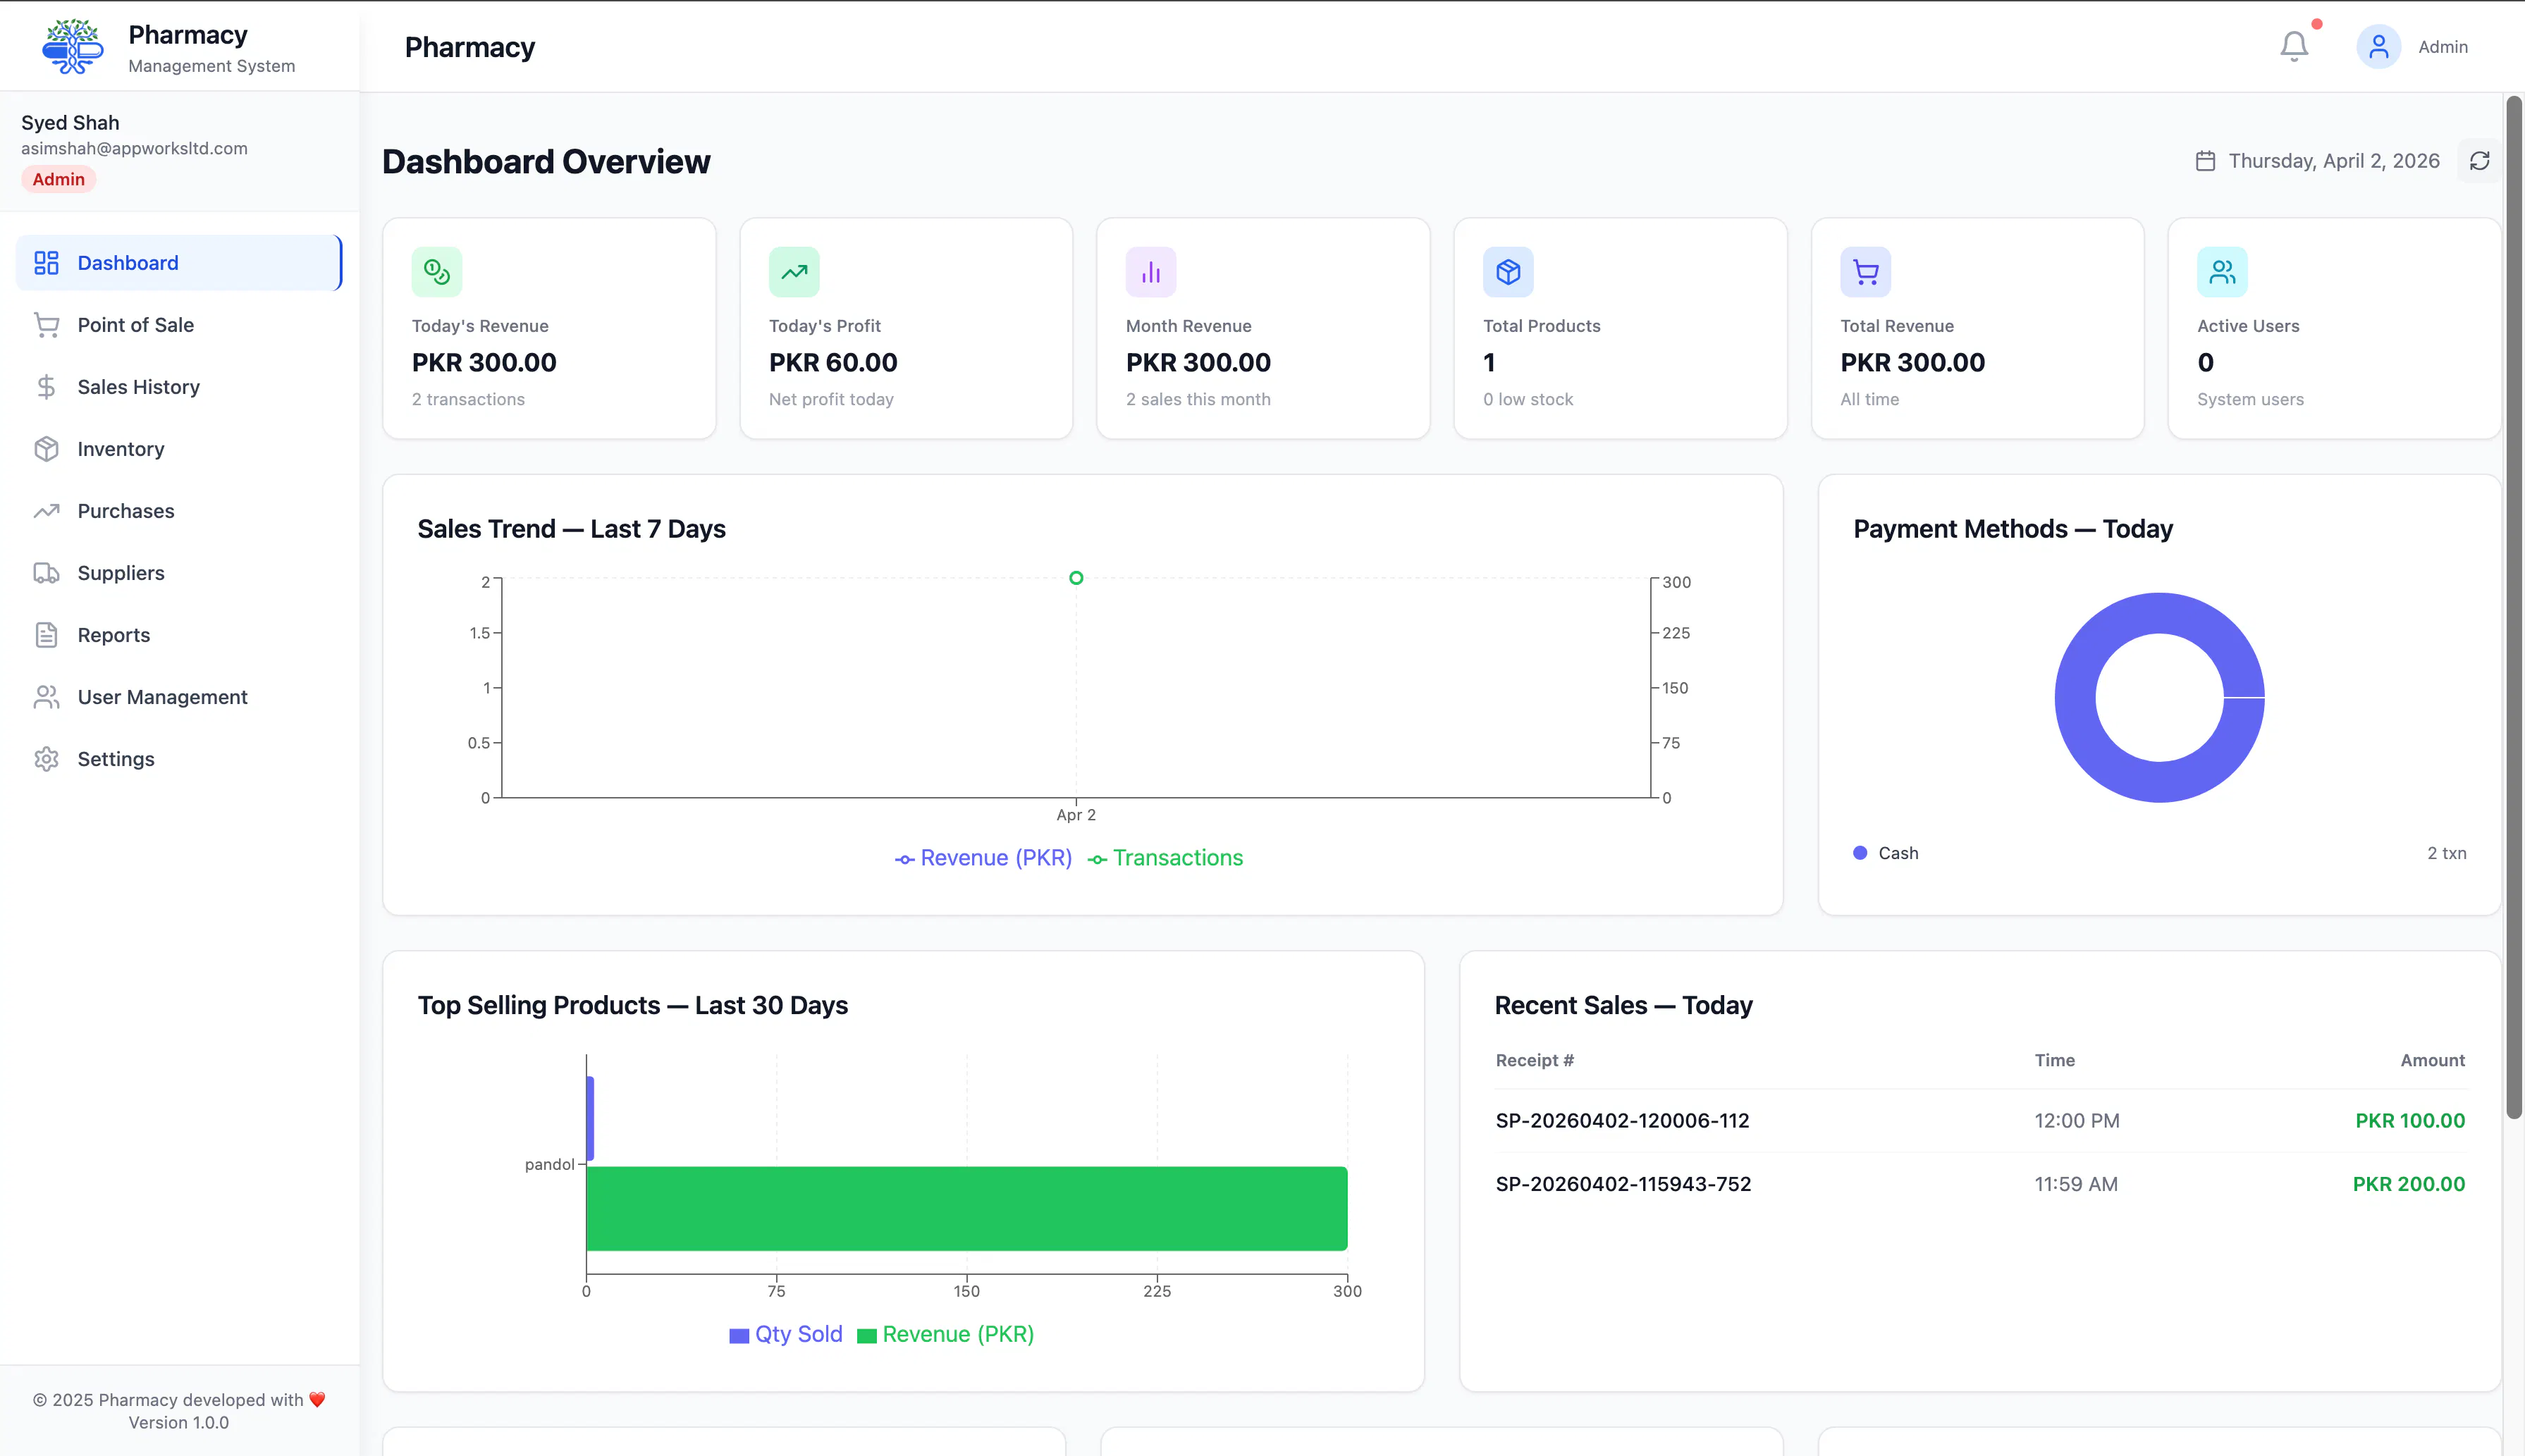The height and width of the screenshot is (1456, 2525).
Task: Open receipt SP-20260402-115943-752
Action: pyautogui.click(x=1623, y=1184)
